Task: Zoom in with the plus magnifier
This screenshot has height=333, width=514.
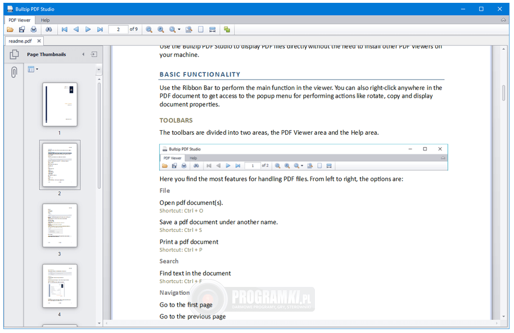Action: pyautogui.click(x=161, y=29)
